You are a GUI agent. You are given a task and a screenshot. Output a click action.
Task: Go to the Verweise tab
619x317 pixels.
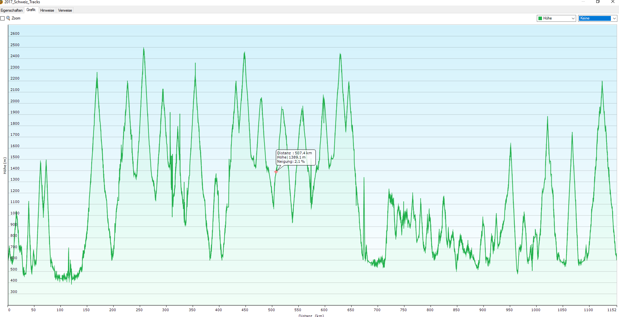click(x=65, y=10)
